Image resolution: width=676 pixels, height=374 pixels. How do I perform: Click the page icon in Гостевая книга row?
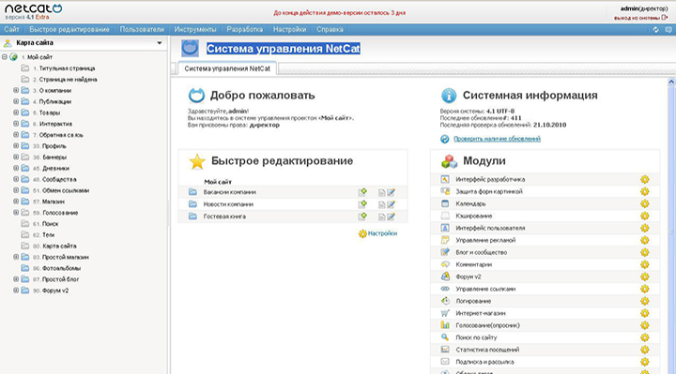tap(381, 217)
